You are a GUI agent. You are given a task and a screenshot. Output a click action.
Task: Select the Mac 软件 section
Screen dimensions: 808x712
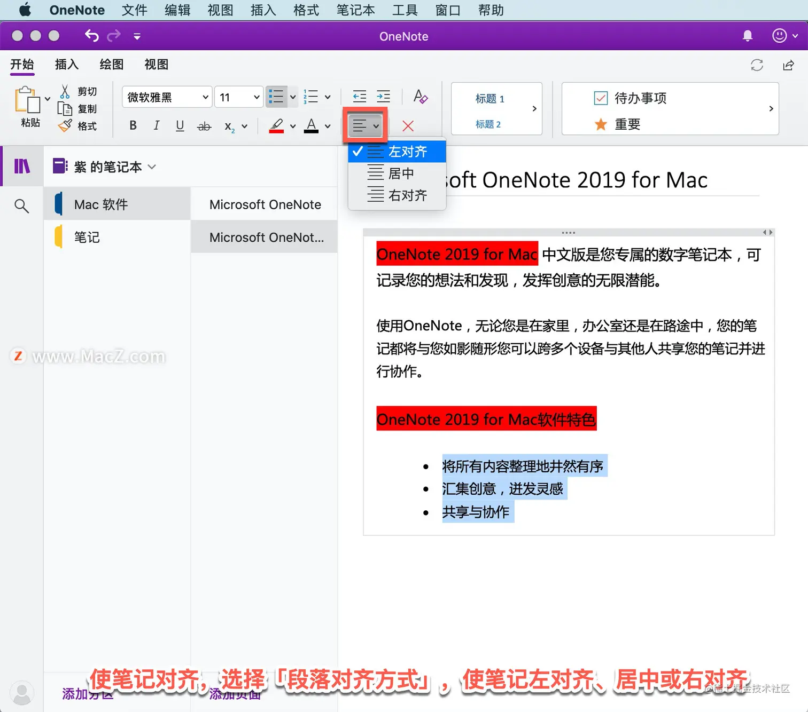click(x=117, y=204)
